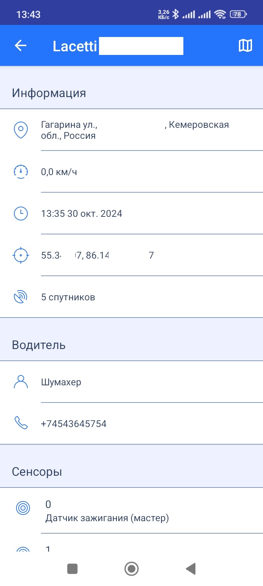Screen dimensions: 263x586
Task: Tap the clock icon next to timestamp
Action: [21, 214]
